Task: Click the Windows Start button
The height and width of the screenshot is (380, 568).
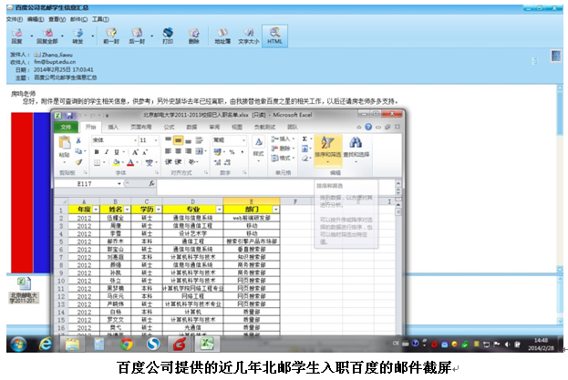Action: pos(18,344)
